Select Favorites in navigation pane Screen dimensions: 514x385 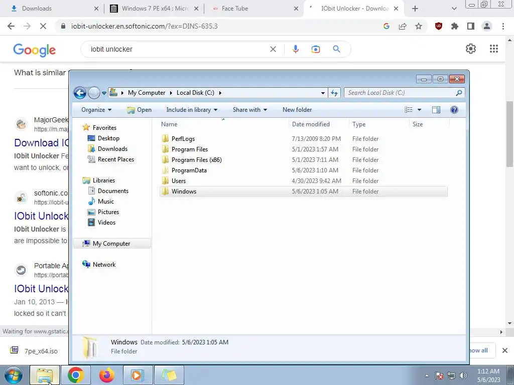[100, 128]
